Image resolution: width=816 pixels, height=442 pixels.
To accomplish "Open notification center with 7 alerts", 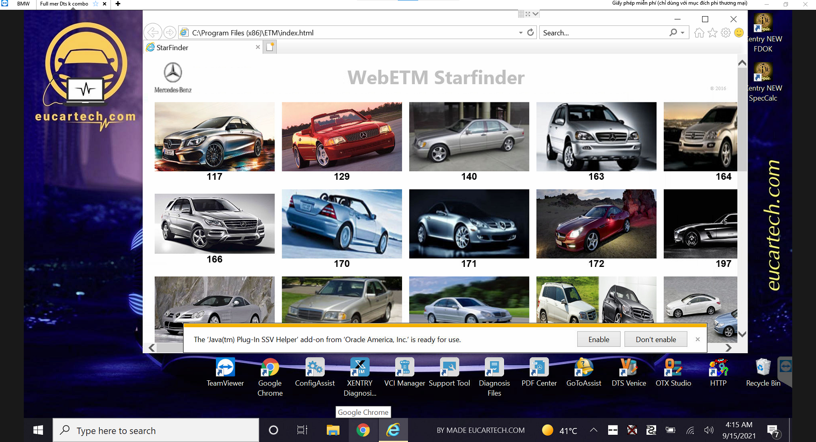I will coord(773,431).
